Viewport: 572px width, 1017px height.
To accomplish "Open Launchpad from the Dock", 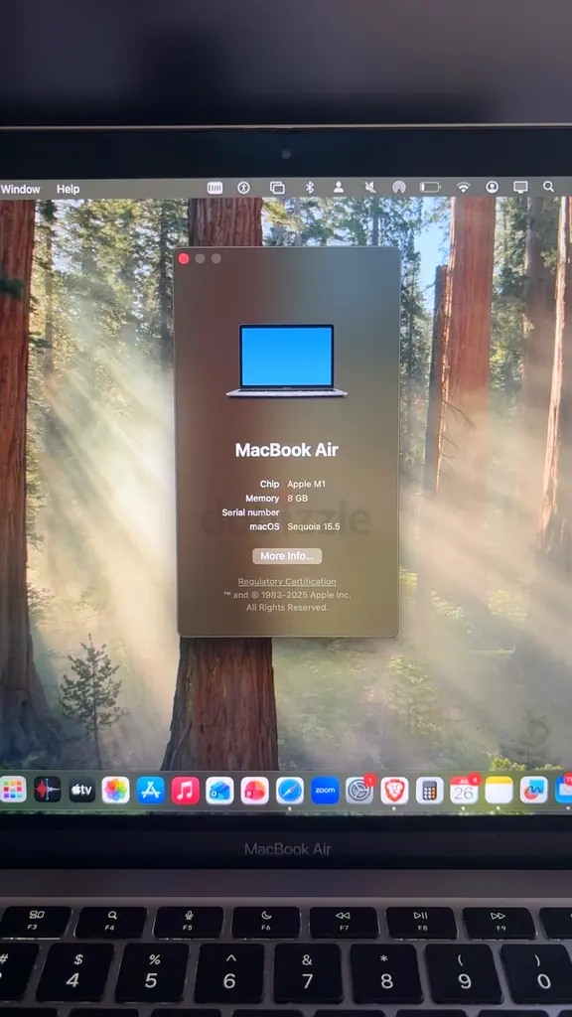I will tap(13, 790).
